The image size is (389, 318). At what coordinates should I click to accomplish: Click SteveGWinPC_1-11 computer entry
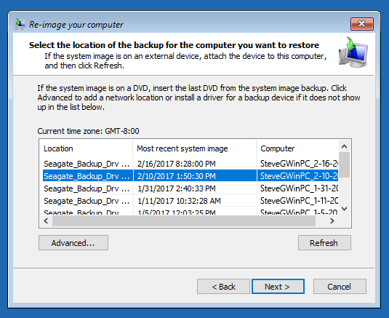299,201
